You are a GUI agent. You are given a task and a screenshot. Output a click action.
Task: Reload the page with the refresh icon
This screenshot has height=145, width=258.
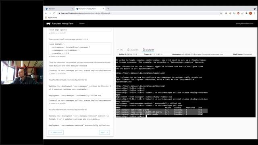(54, 13)
